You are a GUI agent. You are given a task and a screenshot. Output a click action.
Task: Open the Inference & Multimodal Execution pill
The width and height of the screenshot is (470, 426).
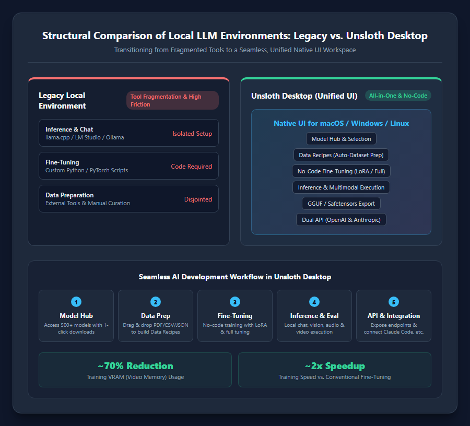(x=341, y=187)
